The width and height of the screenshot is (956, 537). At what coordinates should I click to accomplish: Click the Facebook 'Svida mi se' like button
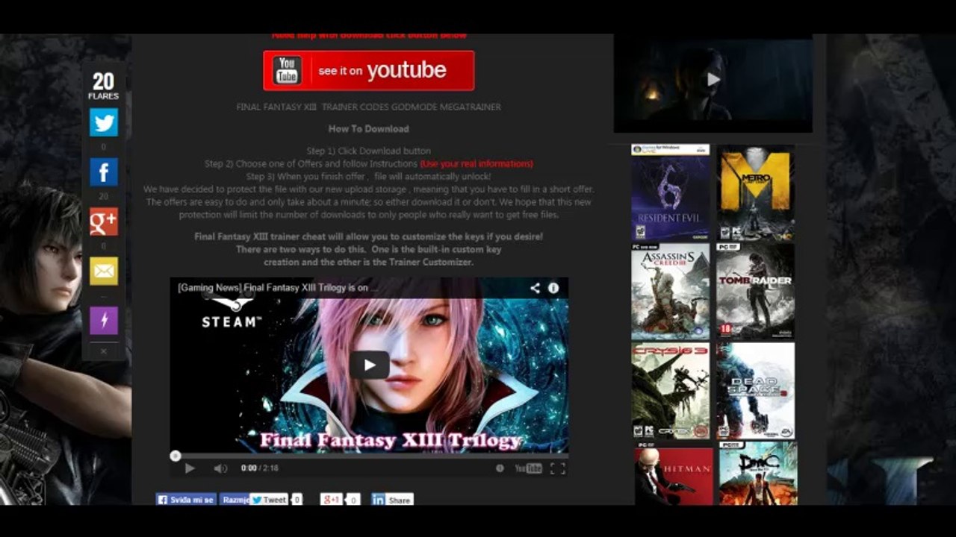[185, 500]
